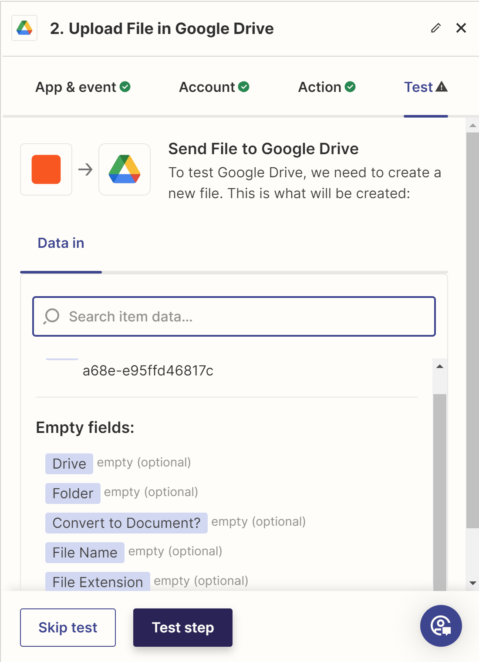
Task: Switch to the Account tab
Action: [x=214, y=87]
